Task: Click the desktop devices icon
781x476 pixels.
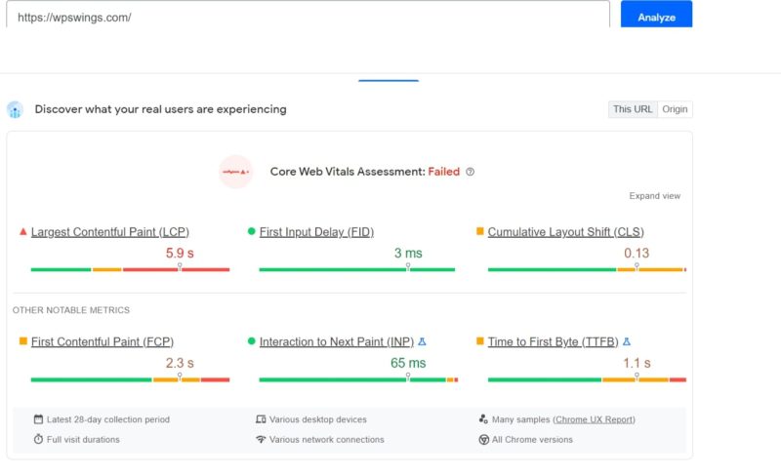Action: (x=261, y=419)
